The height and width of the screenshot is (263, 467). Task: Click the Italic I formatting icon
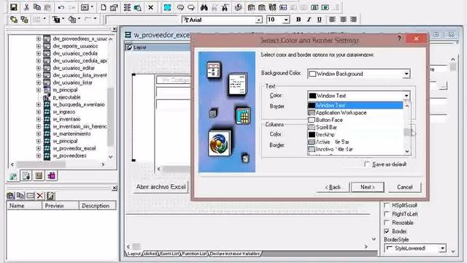(309, 20)
